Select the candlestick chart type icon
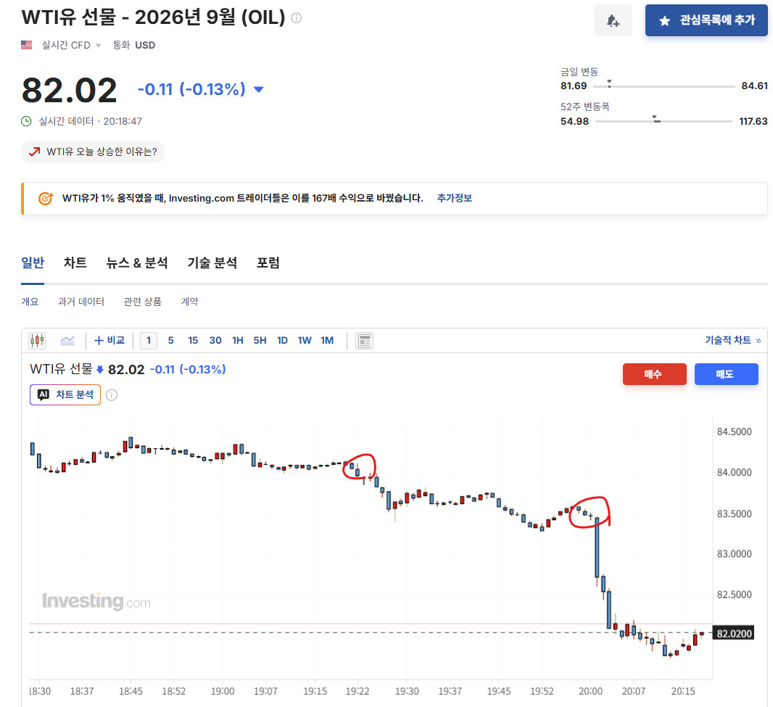773x707 pixels. [x=37, y=340]
